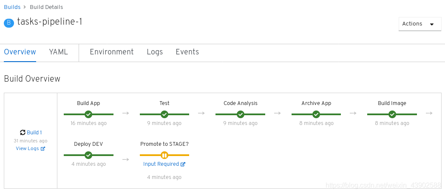The image size is (445, 193).
Task: Click the 31 minutes ago timestamp
Action: point(31,141)
